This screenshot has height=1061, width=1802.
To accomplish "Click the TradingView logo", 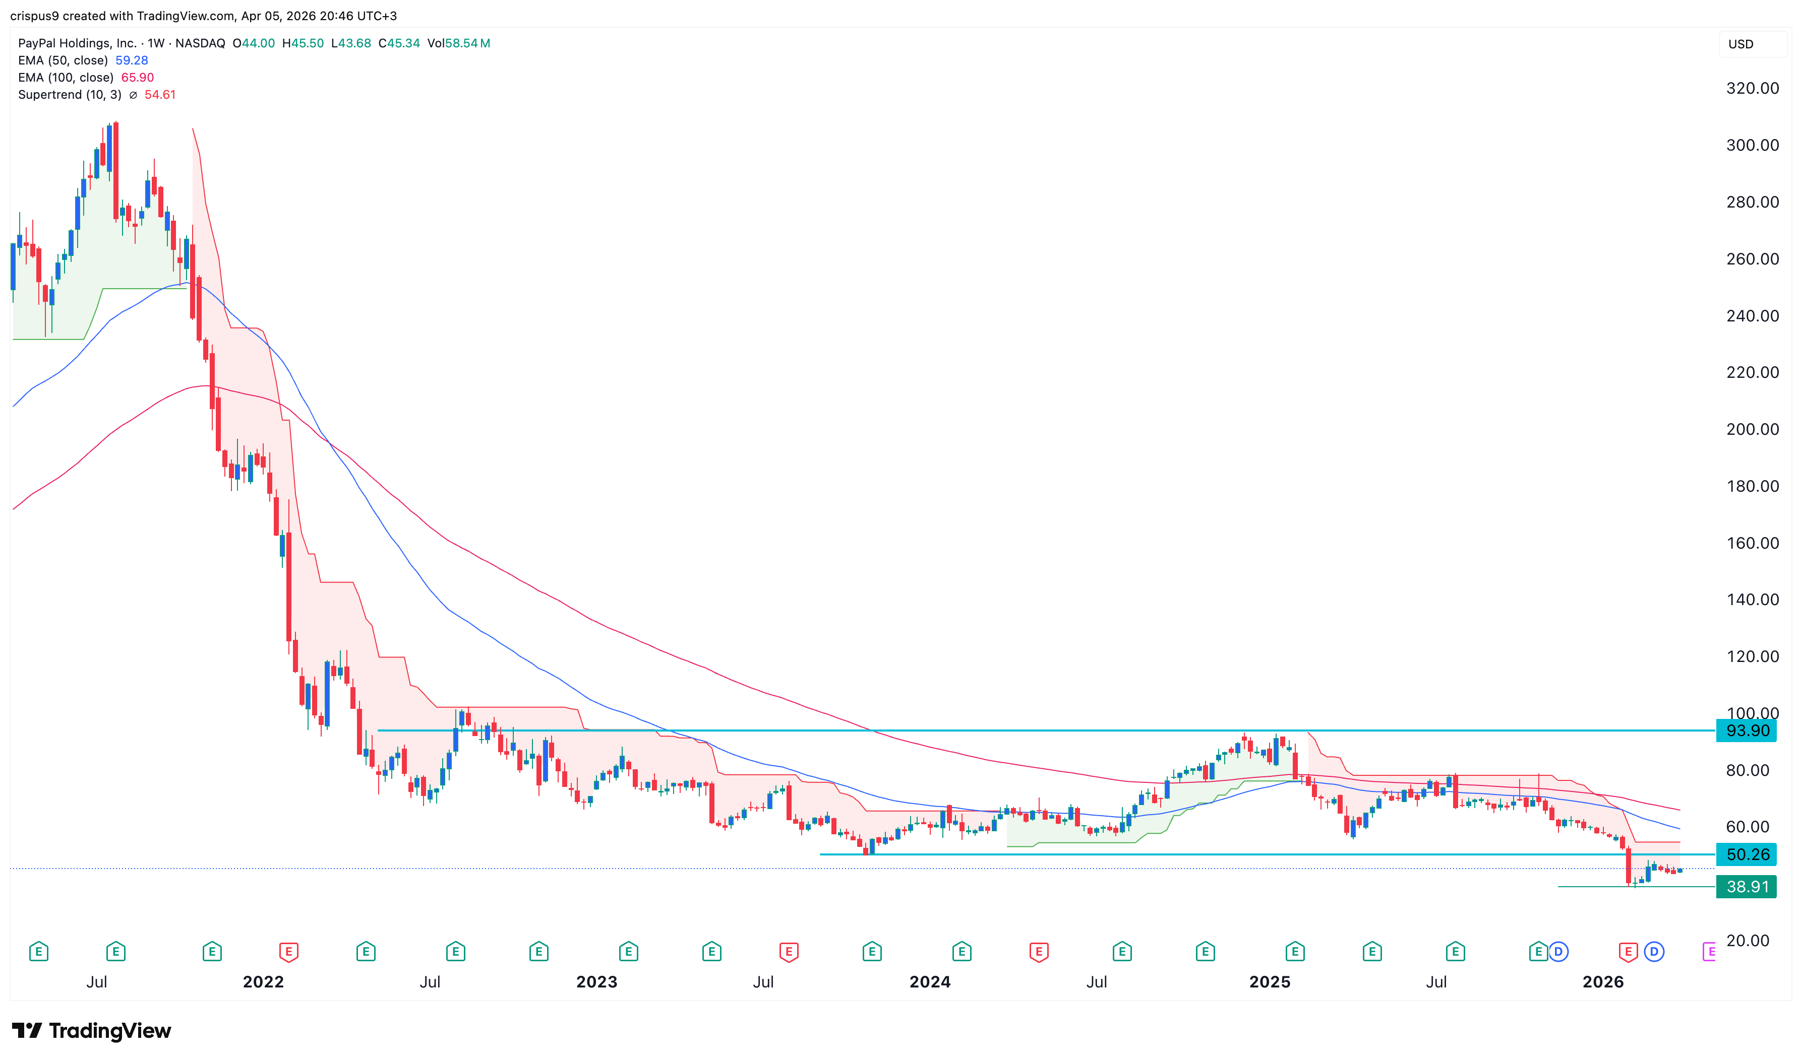I will 92,1030.
